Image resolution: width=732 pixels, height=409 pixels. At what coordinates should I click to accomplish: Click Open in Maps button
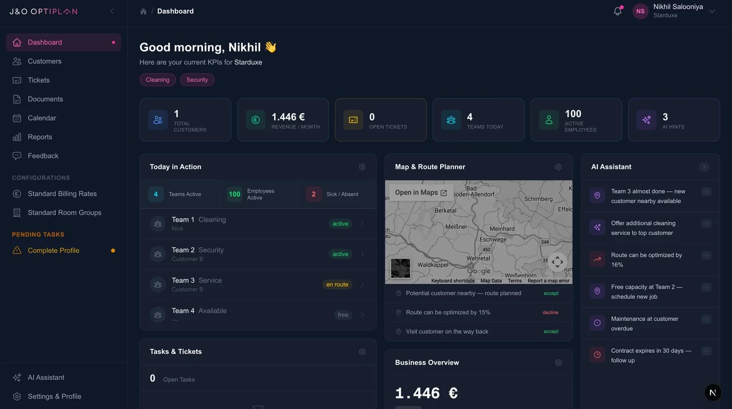pyautogui.click(x=421, y=193)
